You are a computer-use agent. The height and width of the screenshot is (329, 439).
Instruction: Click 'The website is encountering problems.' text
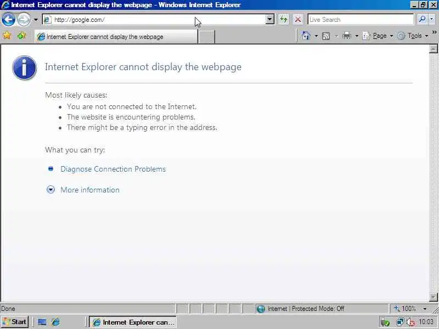tap(131, 117)
